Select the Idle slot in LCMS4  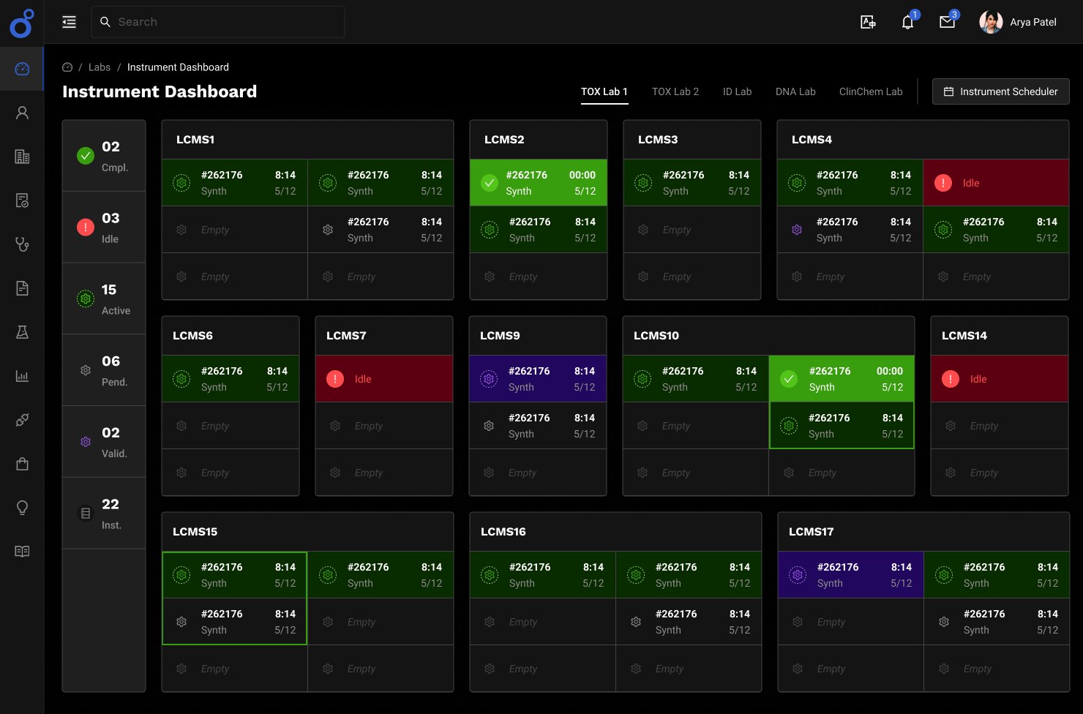pyautogui.click(x=996, y=183)
